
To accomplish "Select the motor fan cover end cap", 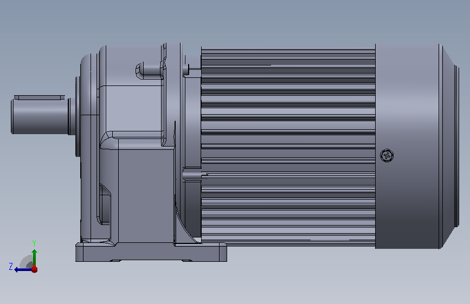I will point(417,146).
